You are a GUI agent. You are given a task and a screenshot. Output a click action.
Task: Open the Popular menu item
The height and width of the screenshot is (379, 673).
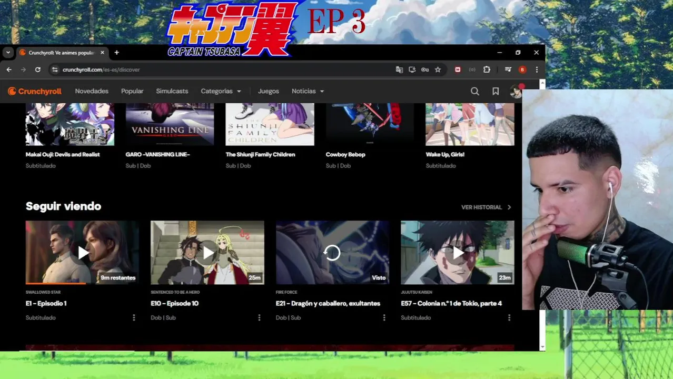tap(132, 91)
